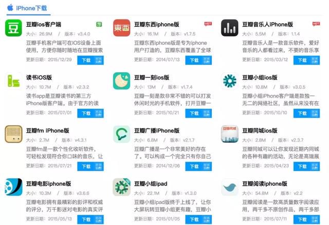The image size is (329, 225).
Task: Click the 豆瓣阅读 blue bird icon
Action: tap(230, 187)
